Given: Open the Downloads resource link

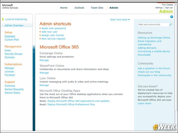Looking at the screenshot, I should pos(144,55).
